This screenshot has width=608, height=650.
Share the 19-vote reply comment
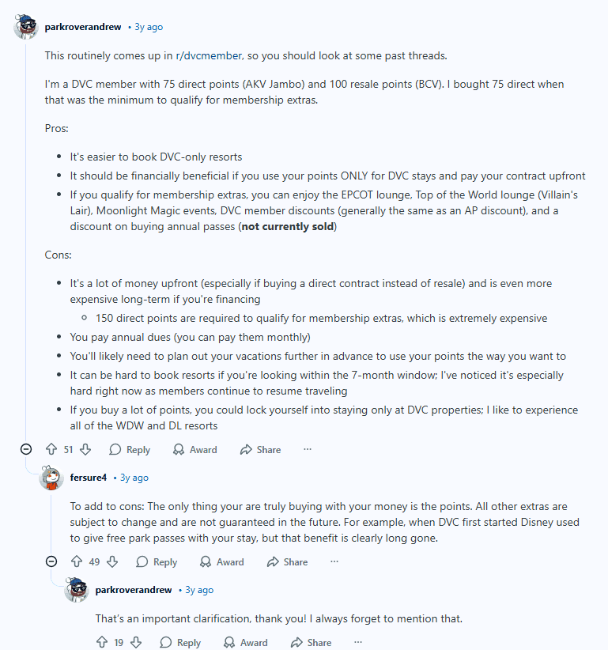312,642
